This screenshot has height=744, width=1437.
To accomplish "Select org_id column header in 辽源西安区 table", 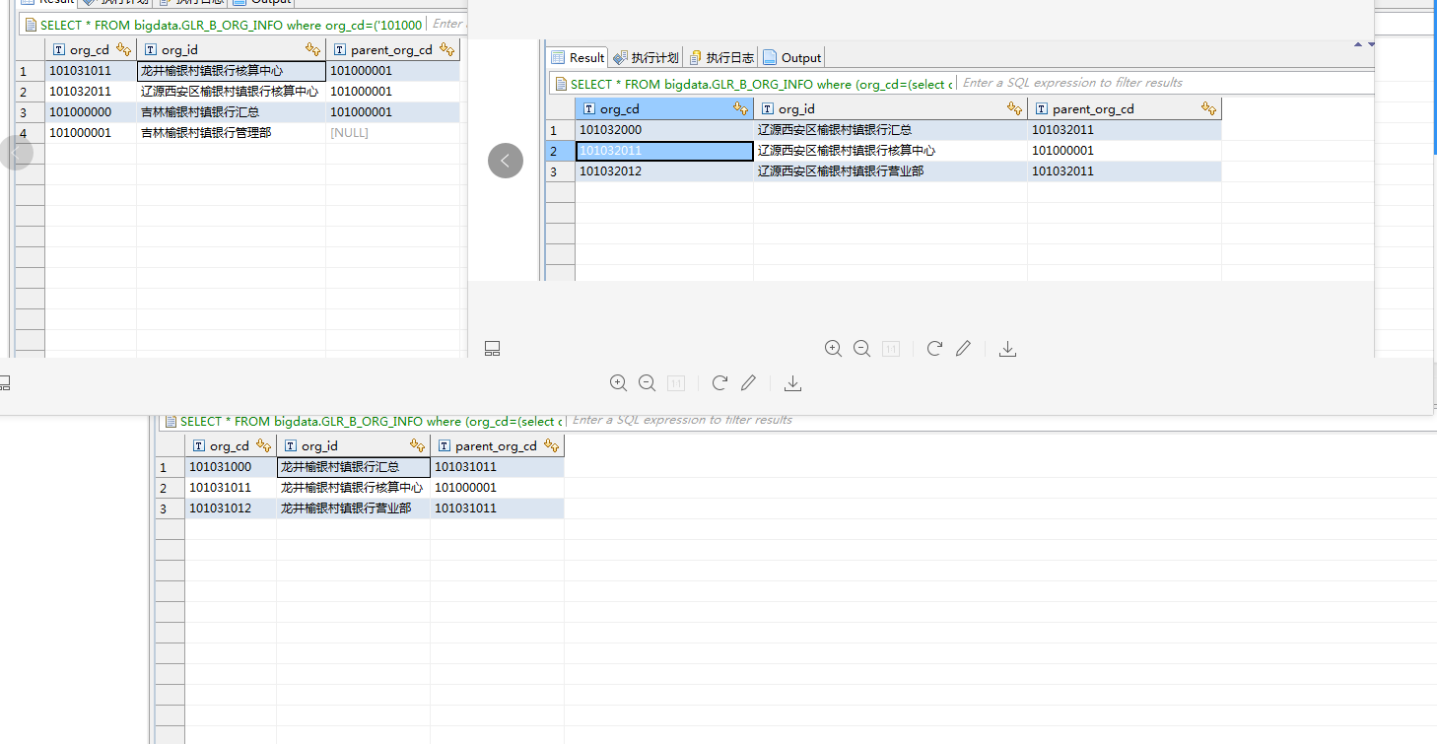I will tap(890, 109).
